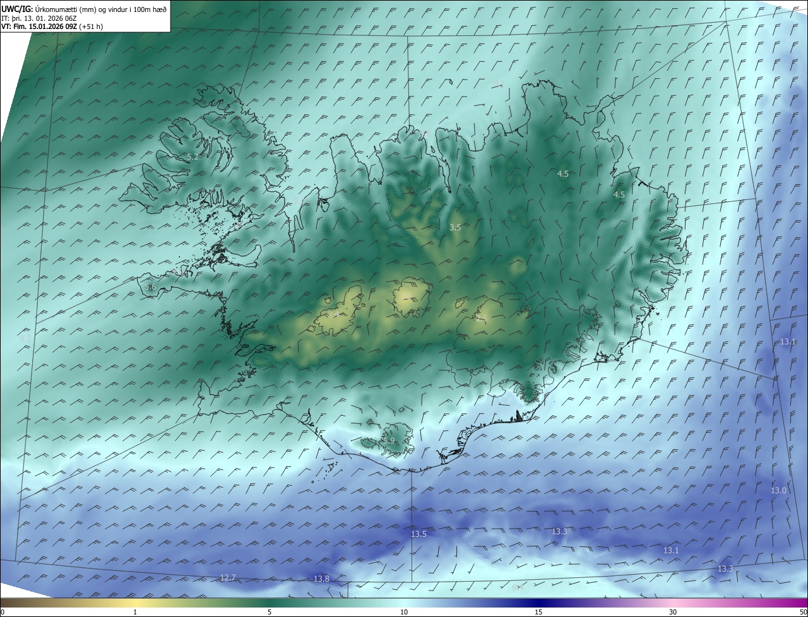Image resolution: width=808 pixels, height=617 pixels.
Task: Click the 5.2 value over the Westfjords
Action: click(x=193, y=156)
